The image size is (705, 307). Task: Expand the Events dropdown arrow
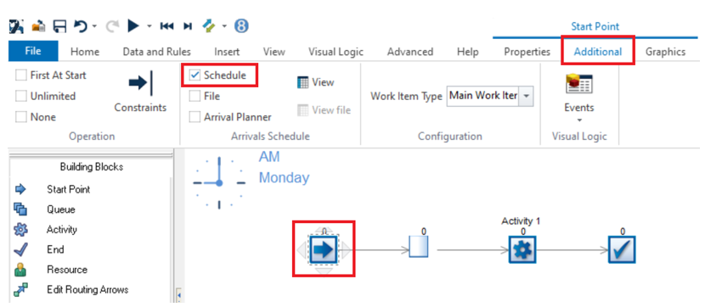tap(579, 120)
